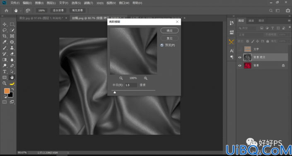
Task: Toggle Quick Mask mode
Action: coord(5,102)
